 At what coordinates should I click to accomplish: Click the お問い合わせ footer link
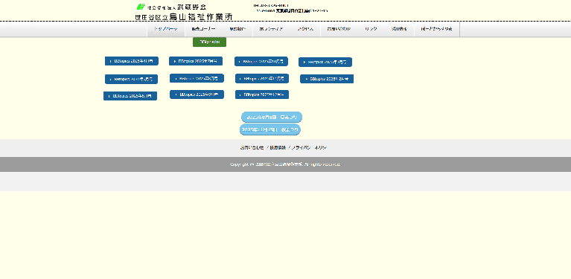[252, 148]
